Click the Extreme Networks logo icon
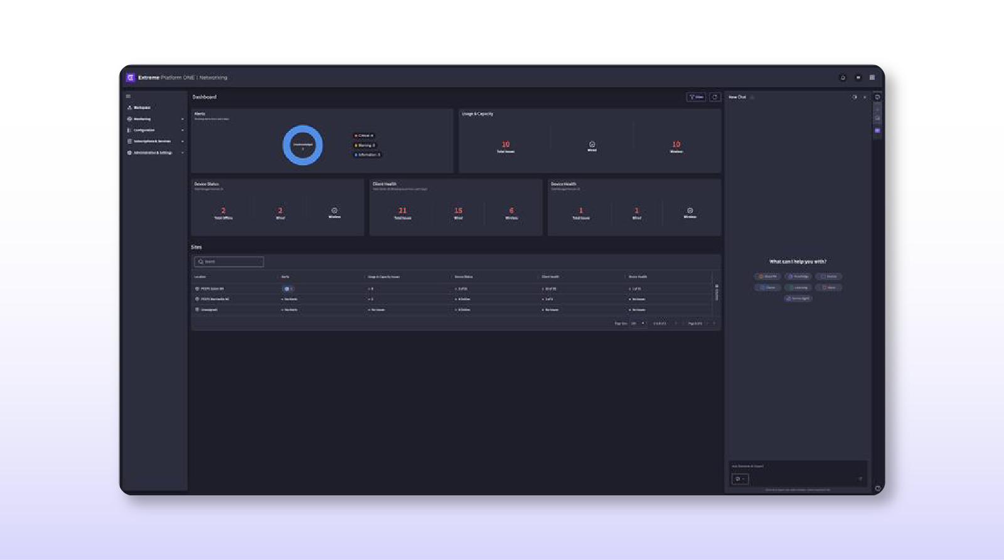1004x560 pixels. point(131,77)
